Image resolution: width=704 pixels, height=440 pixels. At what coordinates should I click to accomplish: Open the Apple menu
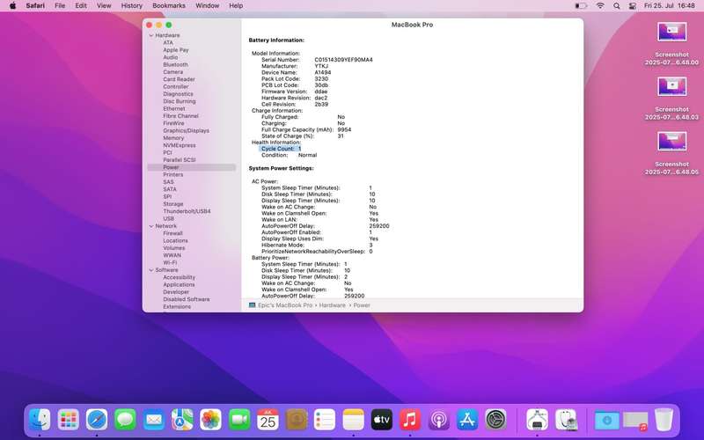(12, 6)
